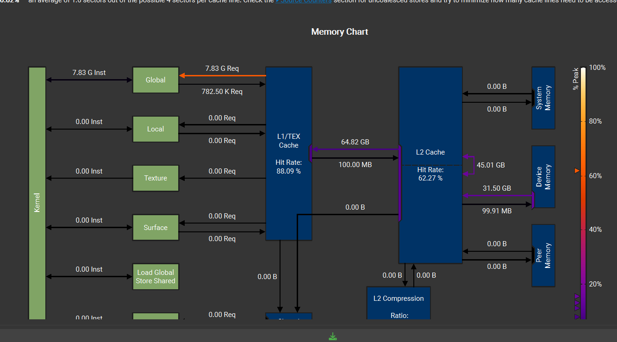Screen dimensions: 617x342
Task: Click the Local memory block
Action: (156, 129)
